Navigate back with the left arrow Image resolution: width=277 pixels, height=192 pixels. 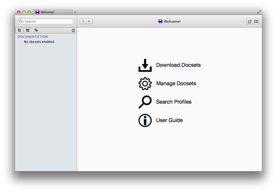pyautogui.click(x=83, y=21)
